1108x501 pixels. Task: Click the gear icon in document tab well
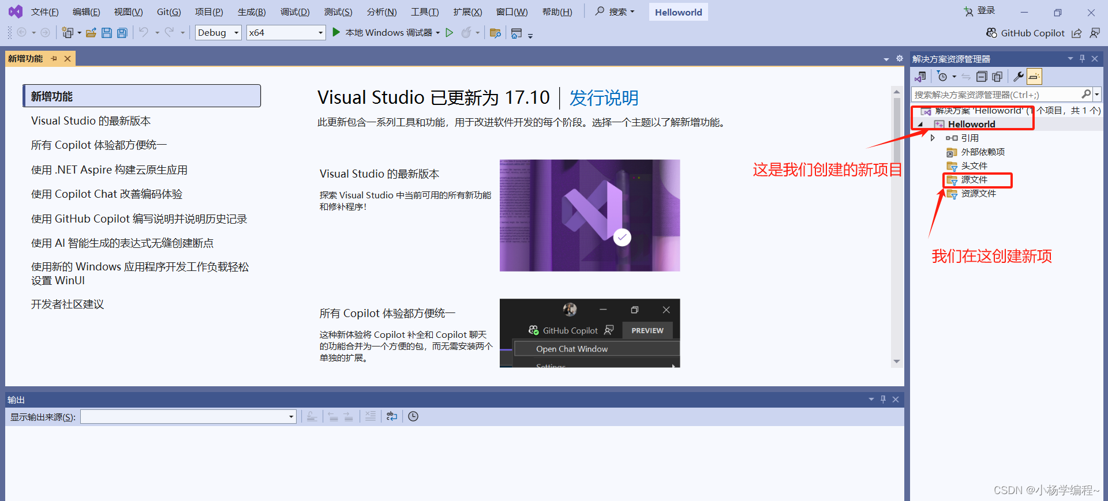(899, 59)
